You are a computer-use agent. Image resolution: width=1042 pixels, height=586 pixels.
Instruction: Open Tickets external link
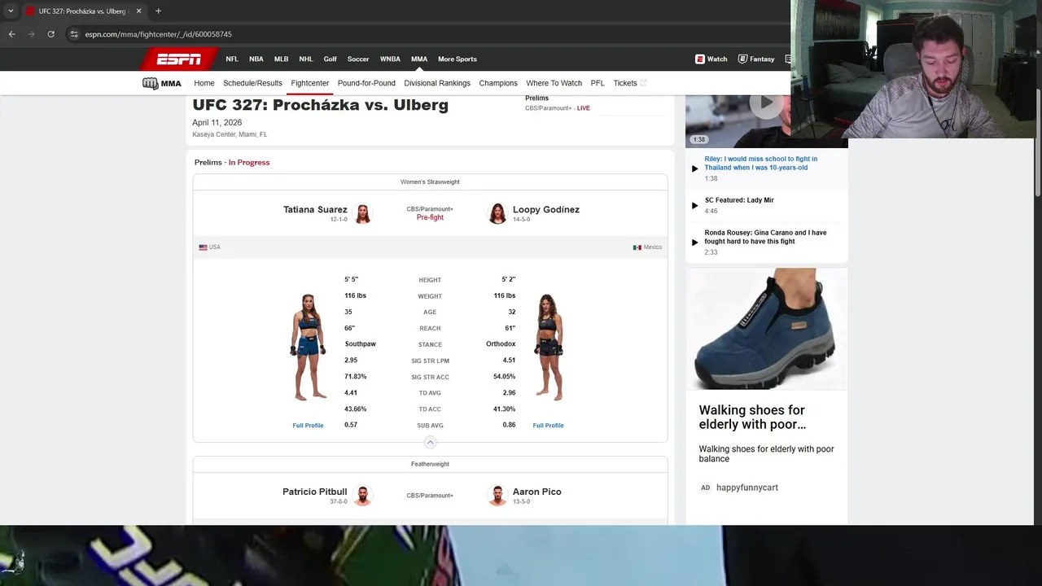pos(629,83)
